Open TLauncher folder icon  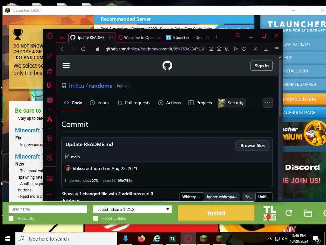click(x=308, y=213)
